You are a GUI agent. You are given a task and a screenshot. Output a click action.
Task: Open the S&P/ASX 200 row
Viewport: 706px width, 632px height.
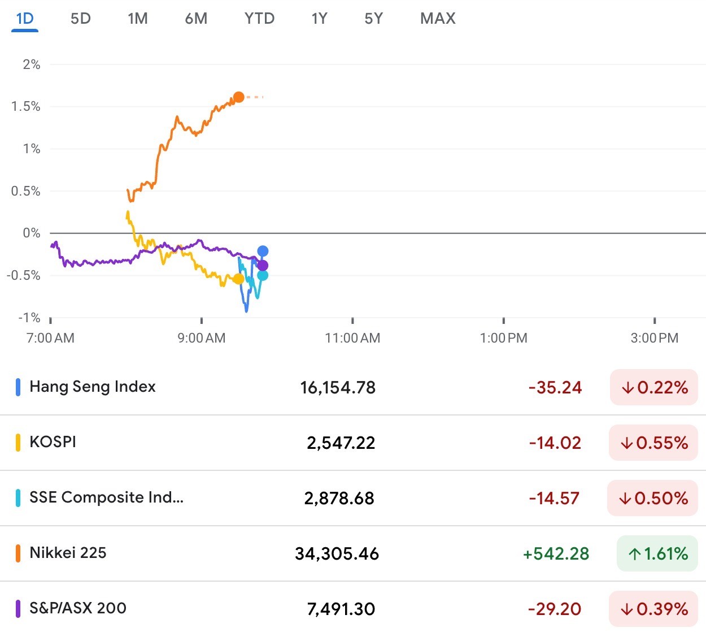[x=78, y=608]
